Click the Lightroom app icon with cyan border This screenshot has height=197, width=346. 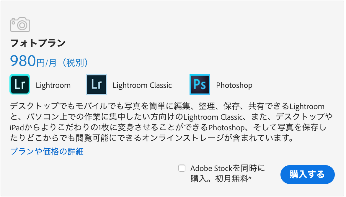click(20, 85)
